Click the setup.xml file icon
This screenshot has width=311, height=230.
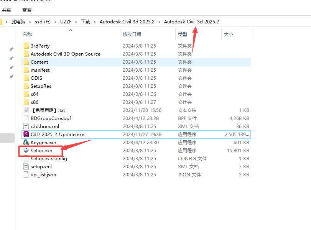(26, 167)
